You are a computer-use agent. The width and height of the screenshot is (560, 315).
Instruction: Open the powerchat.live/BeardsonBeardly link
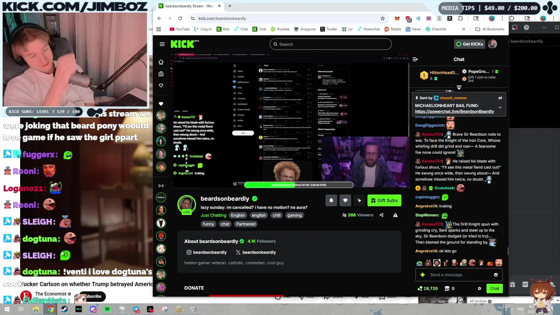455,112
